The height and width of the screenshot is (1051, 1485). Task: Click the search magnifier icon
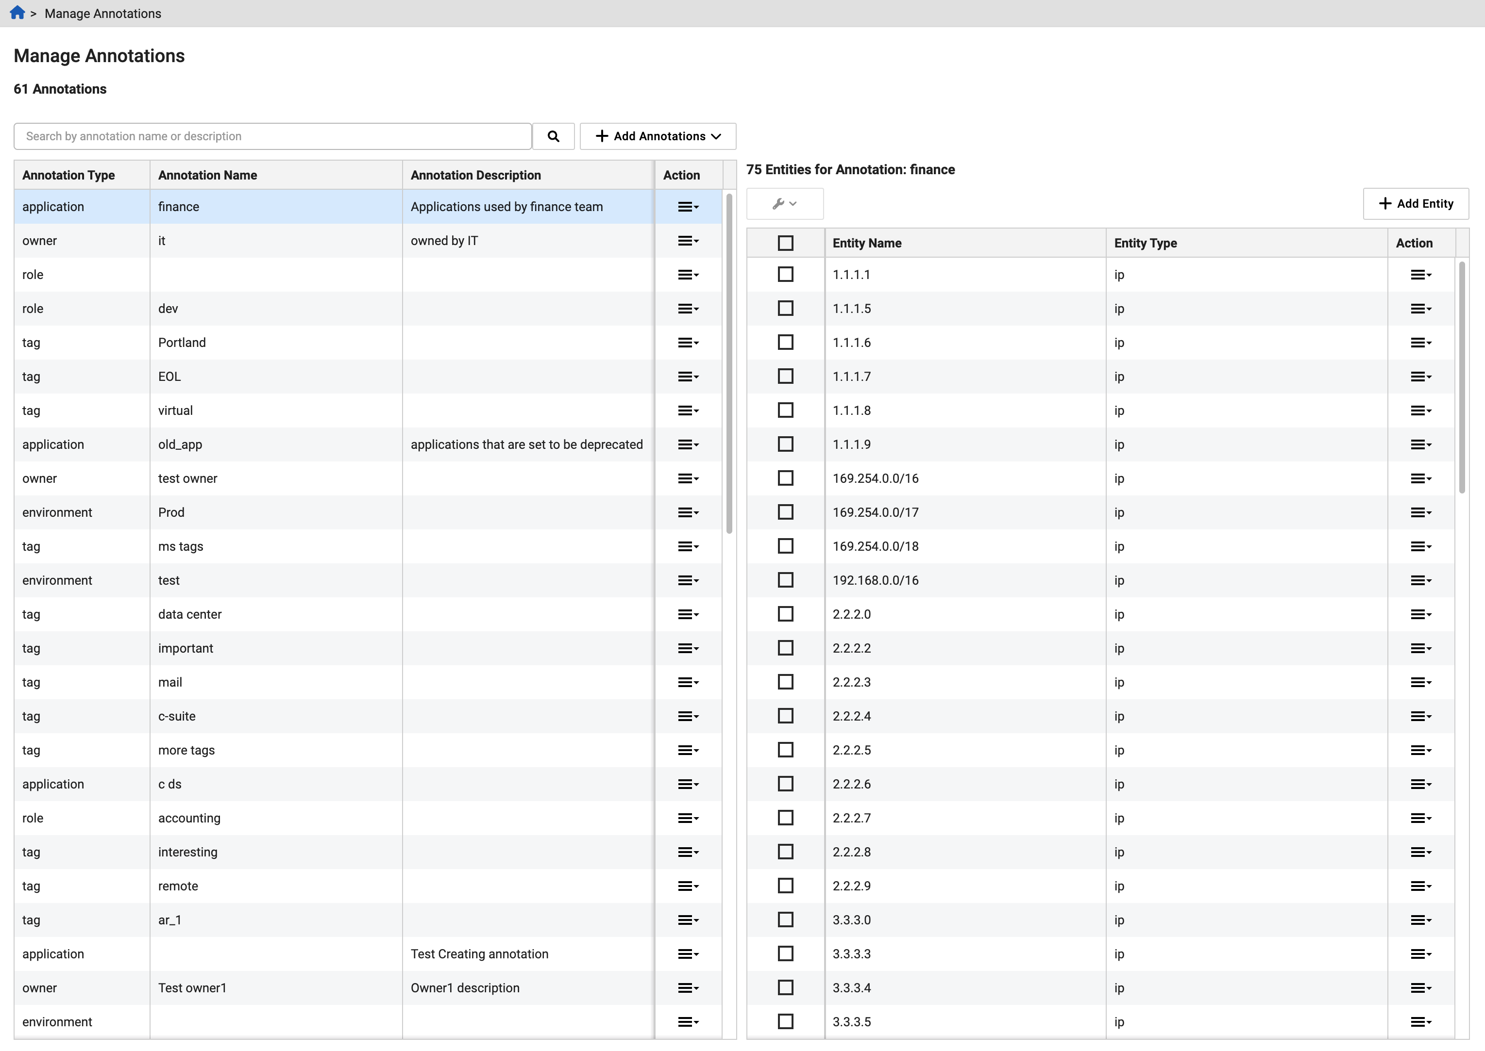point(553,136)
